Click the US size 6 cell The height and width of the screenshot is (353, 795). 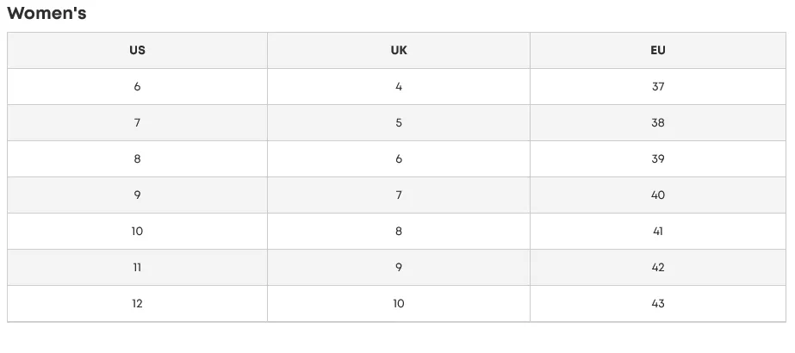[x=138, y=87]
